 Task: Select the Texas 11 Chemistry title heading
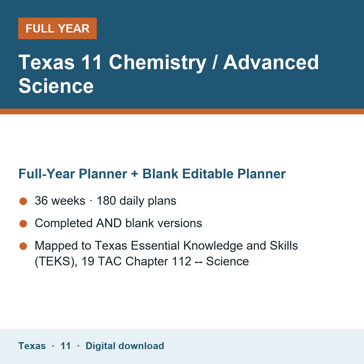click(169, 74)
